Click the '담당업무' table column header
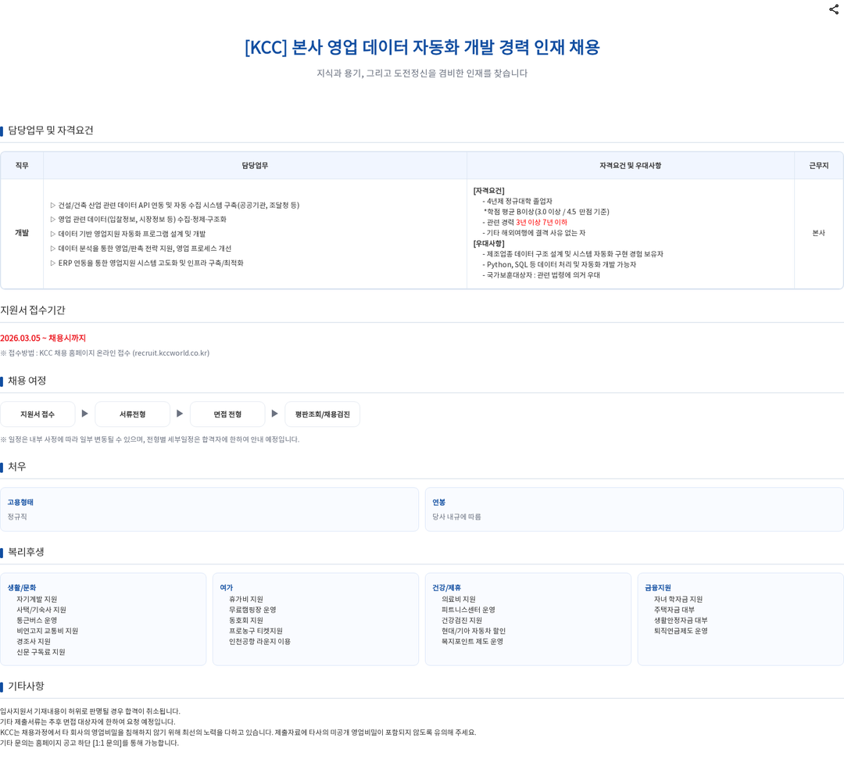The width and height of the screenshot is (844, 763). pos(255,166)
